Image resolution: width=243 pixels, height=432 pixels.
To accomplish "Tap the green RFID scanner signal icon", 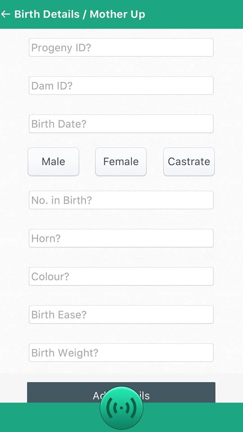I will click(x=121, y=408).
